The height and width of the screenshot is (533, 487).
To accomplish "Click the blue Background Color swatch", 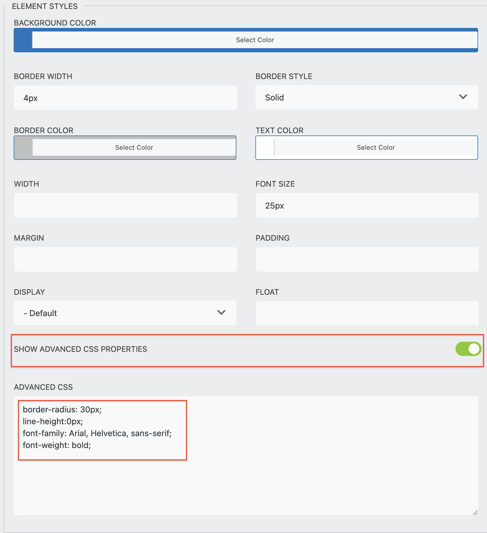I will pyautogui.click(x=23, y=40).
